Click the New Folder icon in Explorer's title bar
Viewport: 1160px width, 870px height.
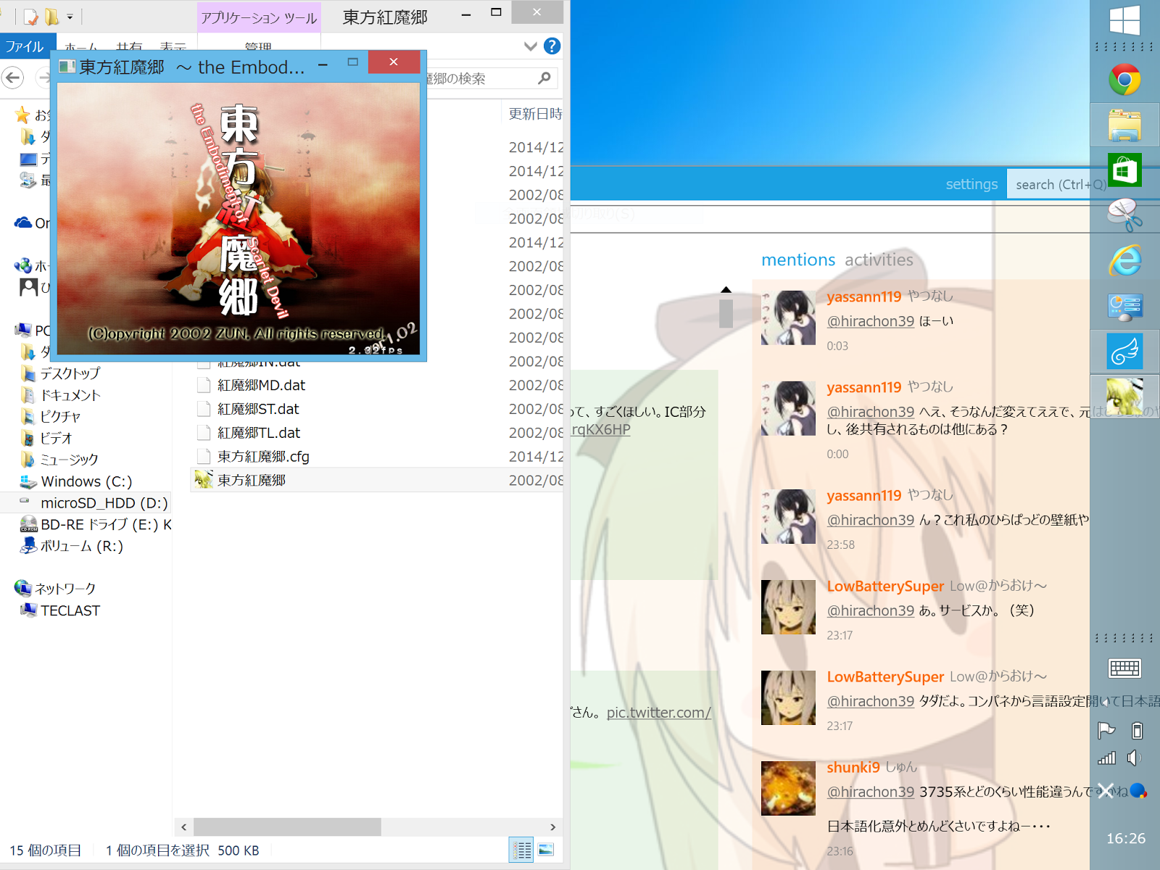[51, 16]
